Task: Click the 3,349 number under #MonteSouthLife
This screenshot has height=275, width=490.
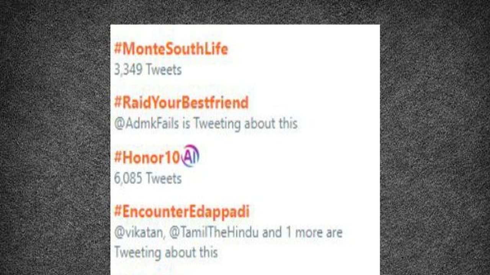Action: [x=128, y=70]
